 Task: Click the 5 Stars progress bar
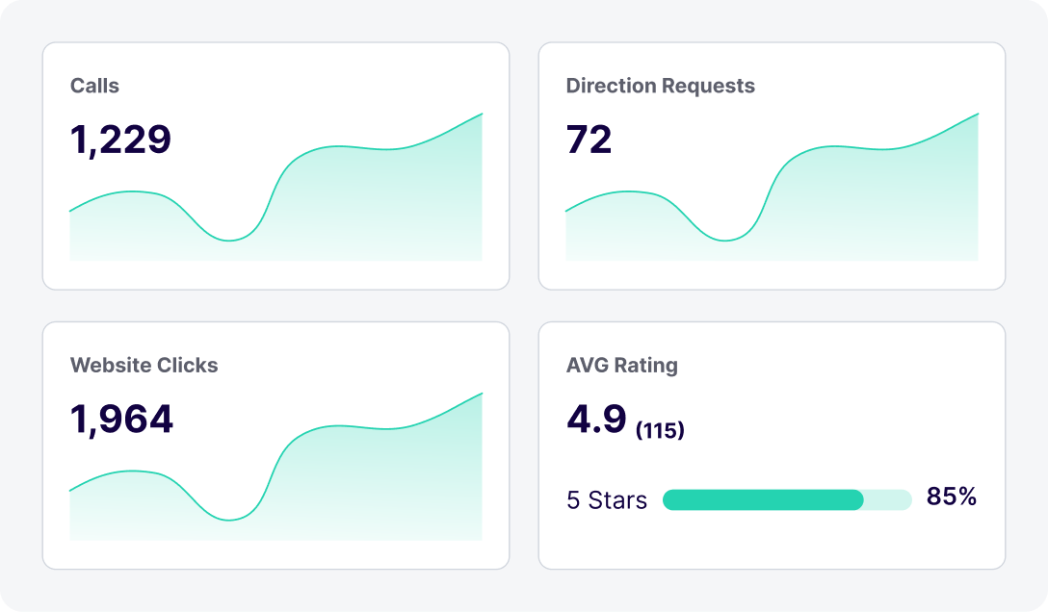click(787, 499)
